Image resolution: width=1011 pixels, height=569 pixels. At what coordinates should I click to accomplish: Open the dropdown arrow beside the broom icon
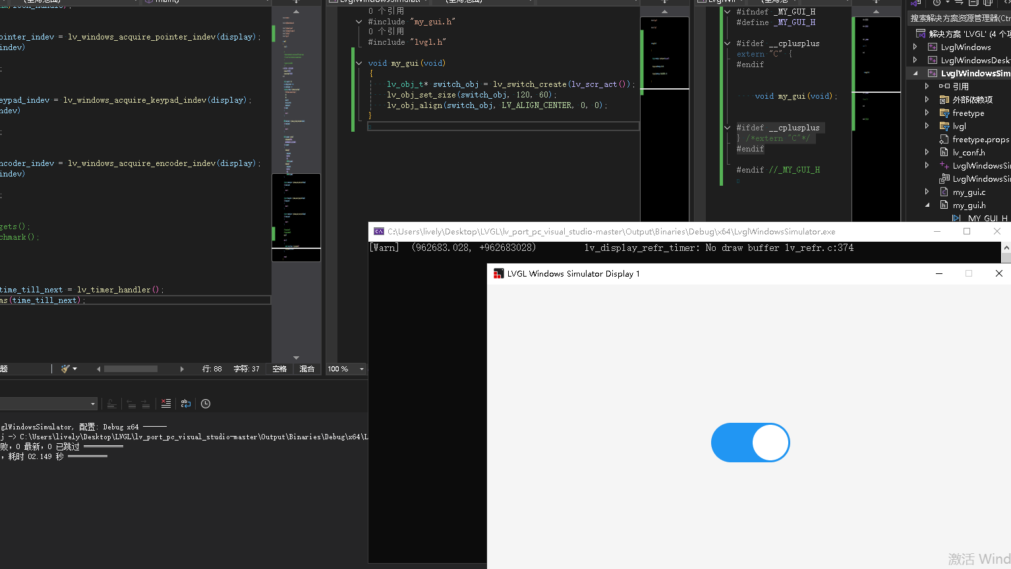pos(75,369)
